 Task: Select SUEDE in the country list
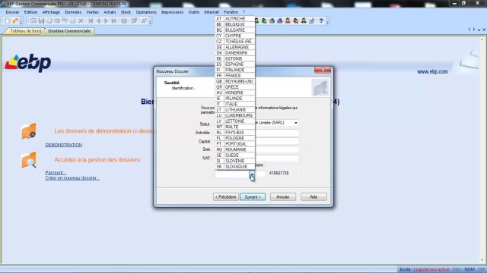coord(235,155)
